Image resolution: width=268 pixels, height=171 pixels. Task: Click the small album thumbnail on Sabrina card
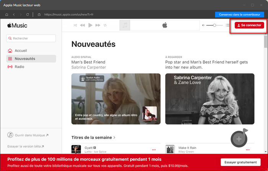pyautogui.click(x=150, y=113)
